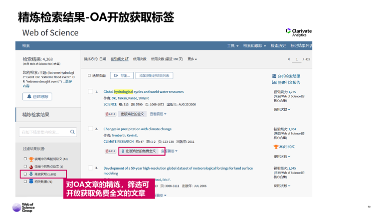
Task: Sort results by 使用次数
Action: tap(140, 59)
